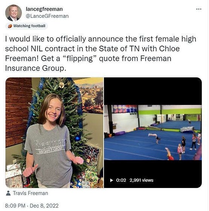Click the 2,991 views counter
209x211 pixels.
point(141,180)
